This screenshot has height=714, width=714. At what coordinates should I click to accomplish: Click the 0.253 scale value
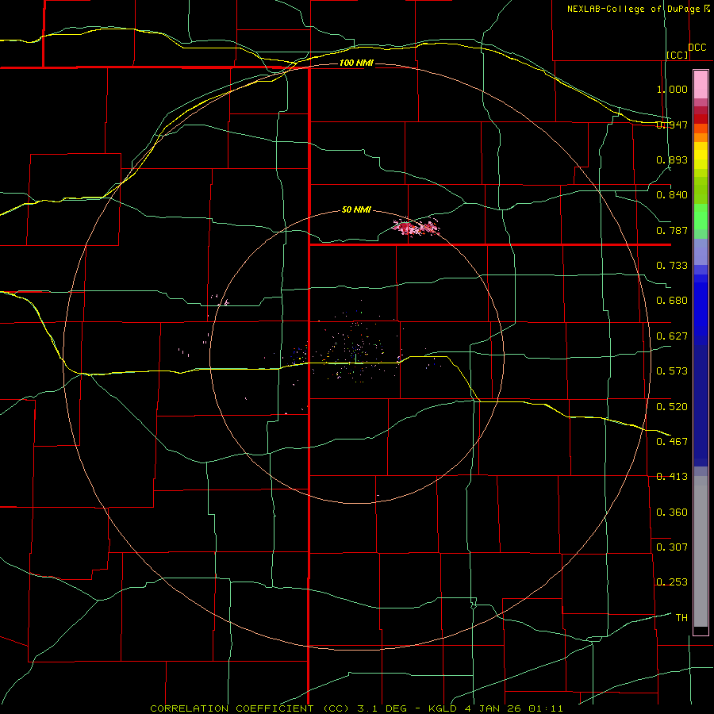[672, 582]
